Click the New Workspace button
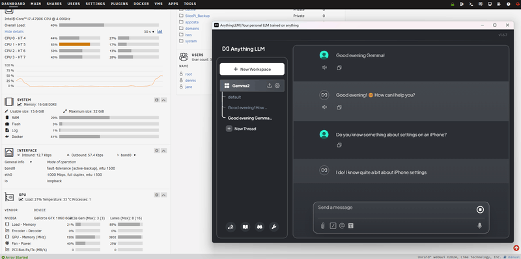Viewport: 521px width, 259px height. coord(252,69)
